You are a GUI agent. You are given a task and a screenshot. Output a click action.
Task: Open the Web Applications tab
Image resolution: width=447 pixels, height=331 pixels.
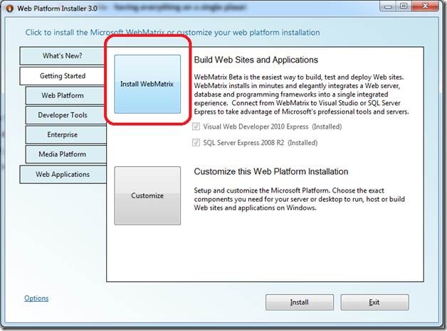pyautogui.click(x=63, y=174)
